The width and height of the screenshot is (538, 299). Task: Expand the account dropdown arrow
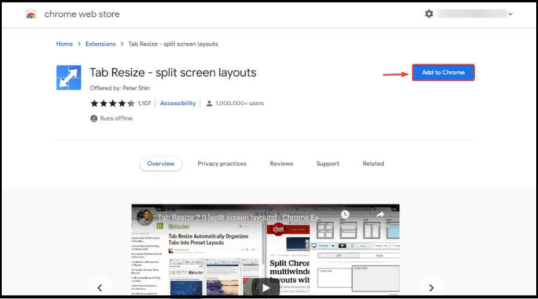tap(511, 14)
